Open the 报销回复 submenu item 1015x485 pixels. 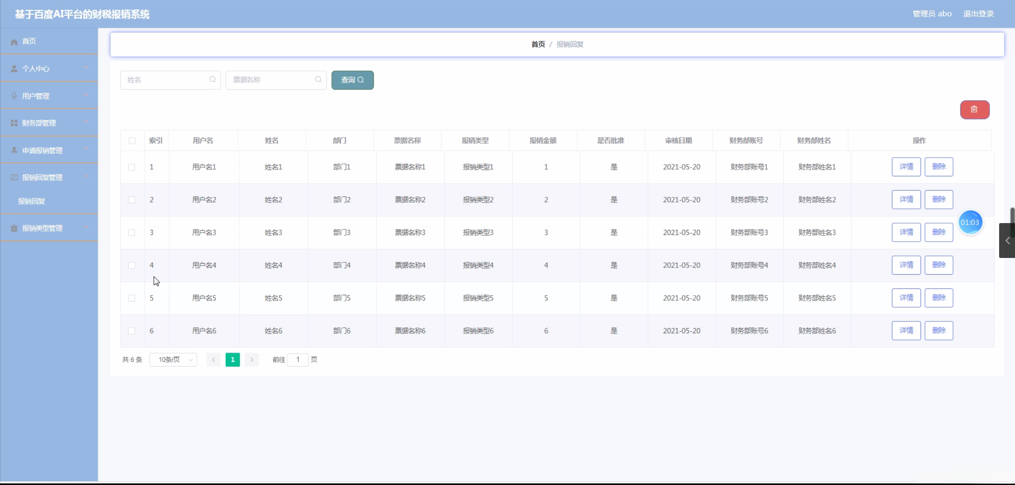[x=32, y=201]
